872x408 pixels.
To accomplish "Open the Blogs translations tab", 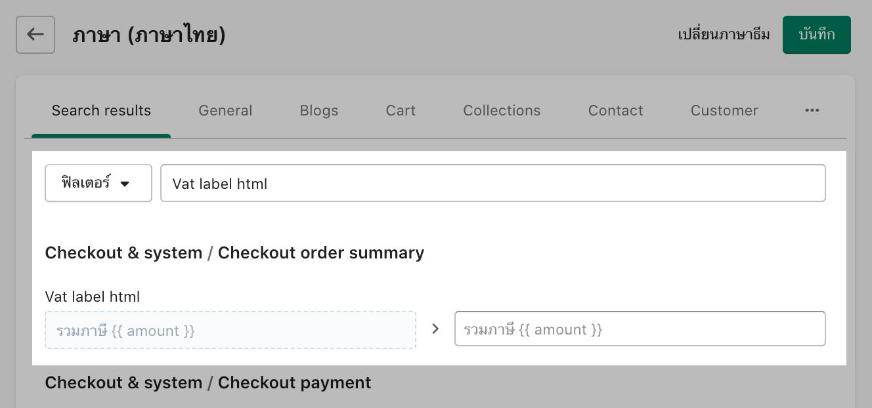I will click(319, 110).
